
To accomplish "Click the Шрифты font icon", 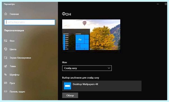I will [6, 75].
